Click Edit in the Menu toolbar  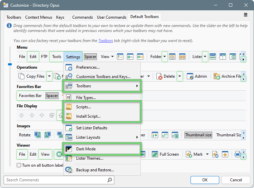(x=33, y=57)
